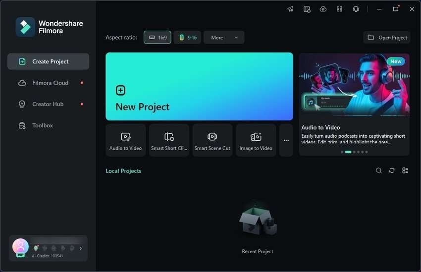Click the Recent Project empty box
The height and width of the screenshot is (272, 421).
pos(258,220)
